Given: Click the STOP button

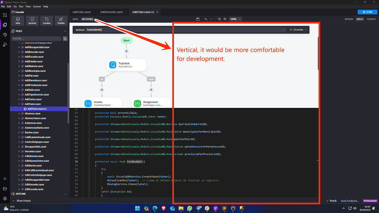Looking at the screenshot, I should (367, 12).
